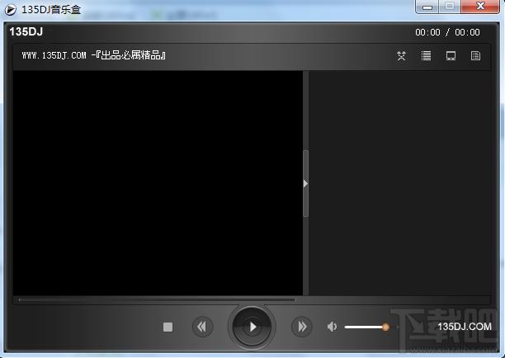505x358 pixels.
Task: Open the 135DJ.COM link at the bottom right
Action: (x=465, y=327)
